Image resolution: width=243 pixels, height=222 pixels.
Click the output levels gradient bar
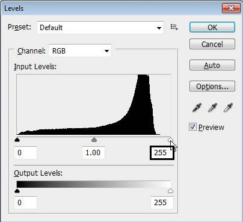[x=94, y=184]
